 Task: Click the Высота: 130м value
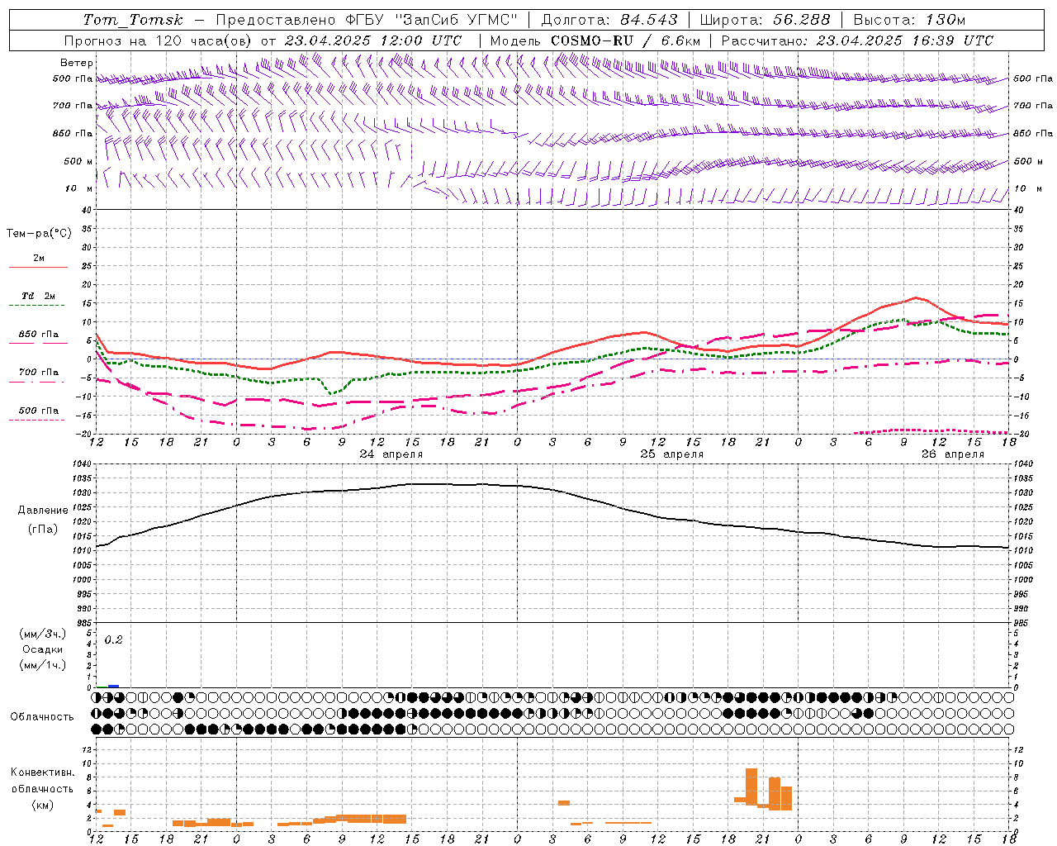point(909,20)
